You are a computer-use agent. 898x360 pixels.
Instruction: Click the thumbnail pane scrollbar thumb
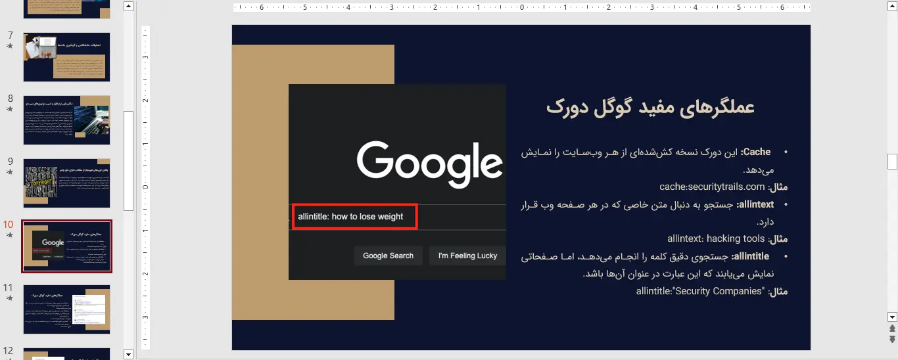(x=128, y=160)
